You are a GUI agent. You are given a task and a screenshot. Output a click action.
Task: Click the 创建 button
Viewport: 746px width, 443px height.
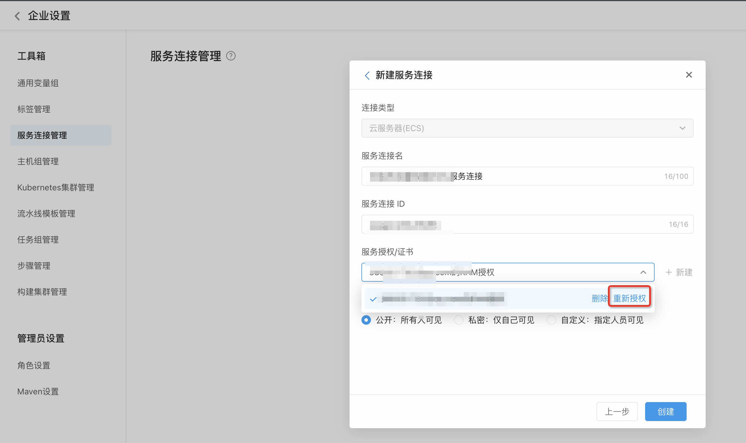666,412
